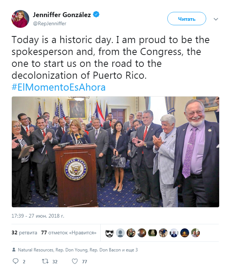The image size is (231, 270).
Task: Click the gray default liker avatar
Action: click(x=120, y=233)
